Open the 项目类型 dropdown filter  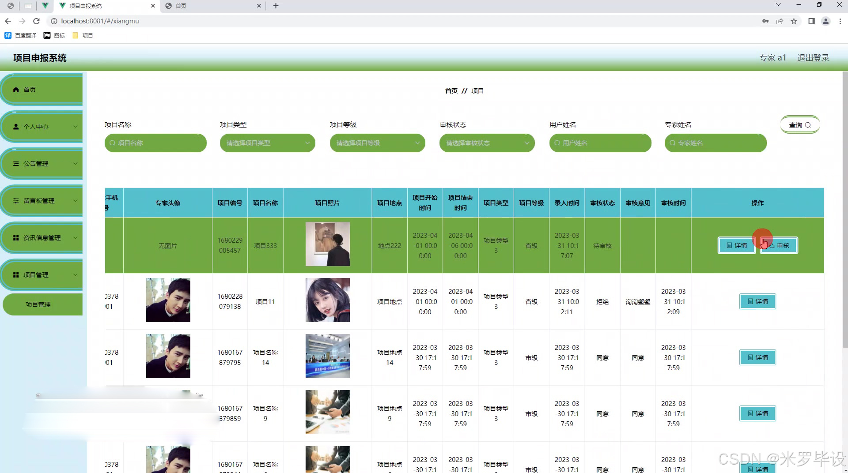pyautogui.click(x=267, y=143)
